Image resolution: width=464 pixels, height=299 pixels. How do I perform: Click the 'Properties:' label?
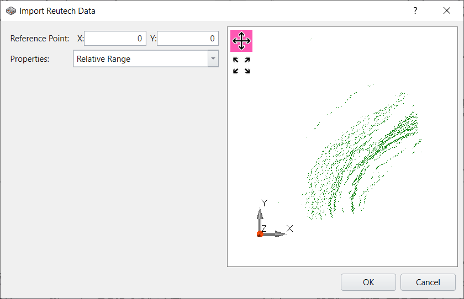[x=30, y=59]
